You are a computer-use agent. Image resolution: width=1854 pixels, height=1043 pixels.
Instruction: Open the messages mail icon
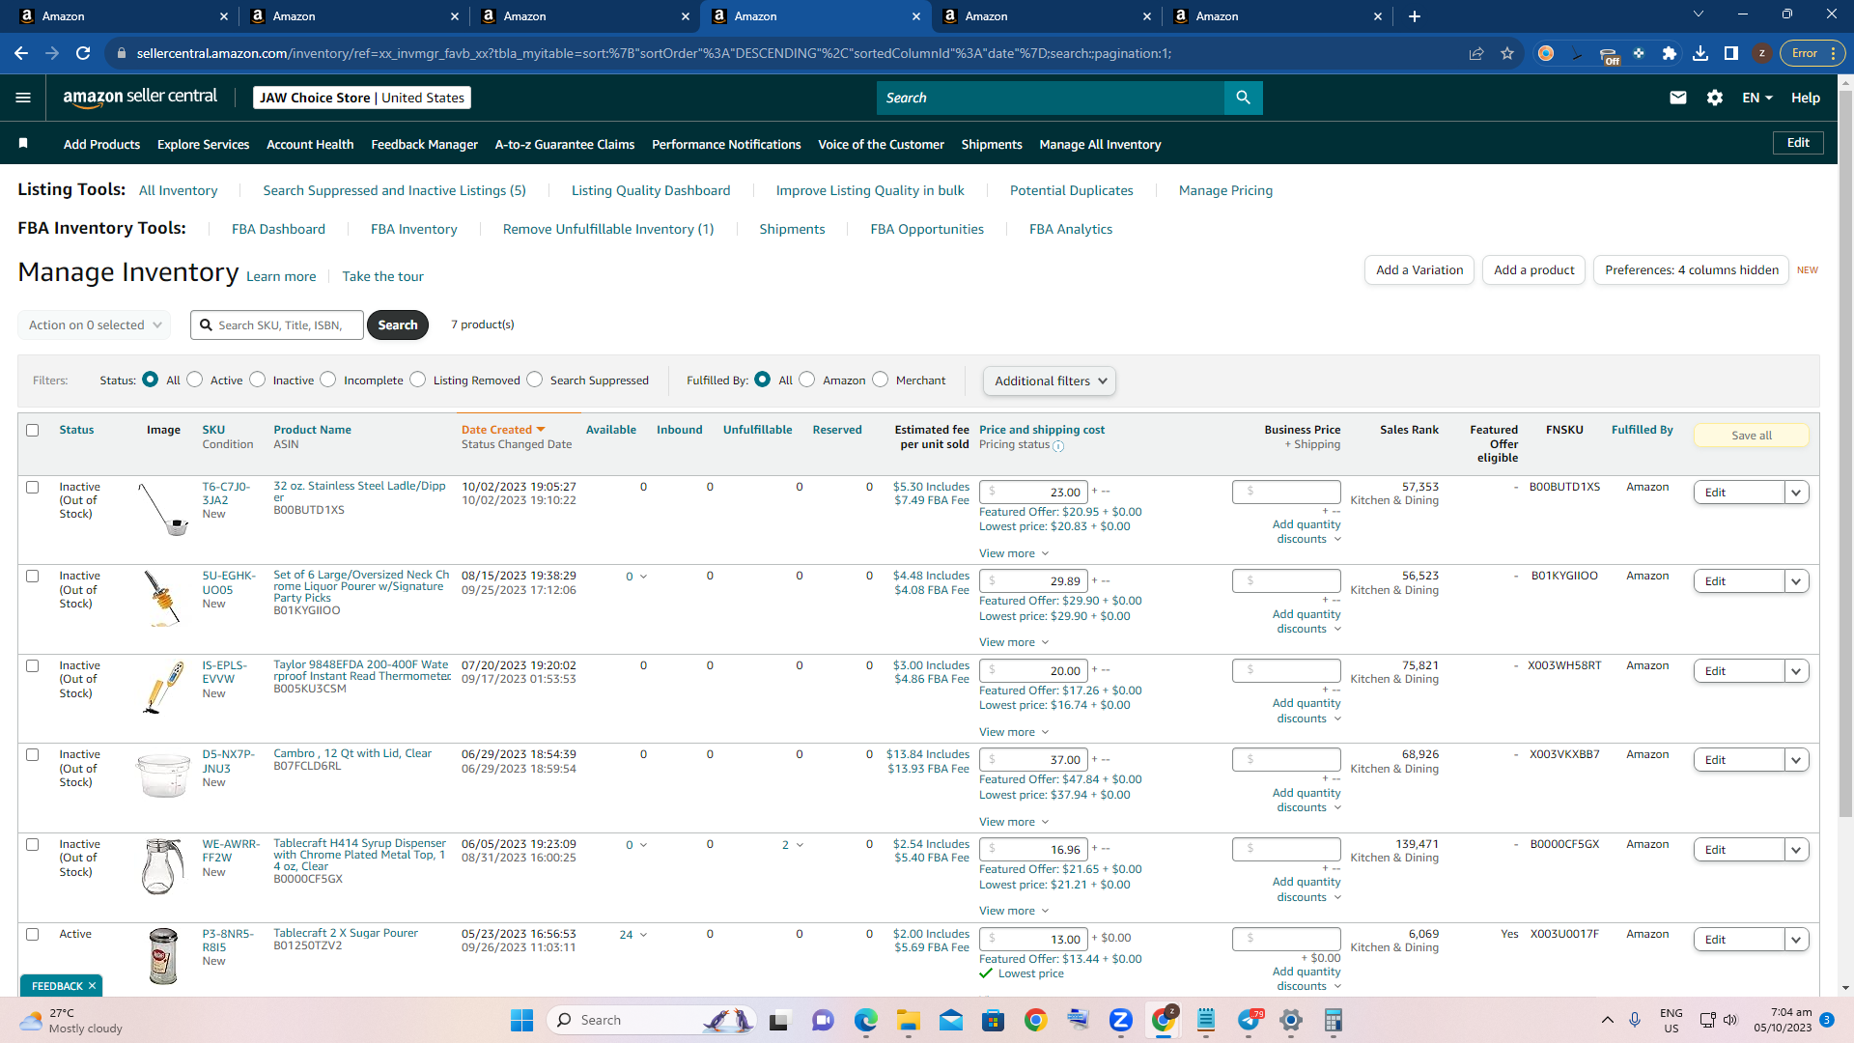pyautogui.click(x=1678, y=98)
